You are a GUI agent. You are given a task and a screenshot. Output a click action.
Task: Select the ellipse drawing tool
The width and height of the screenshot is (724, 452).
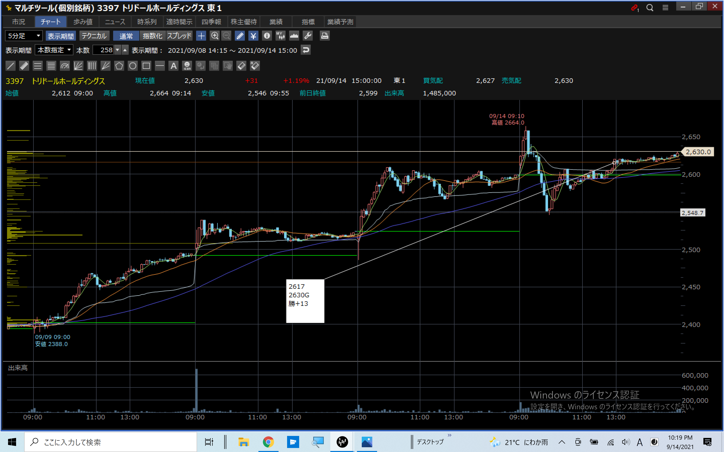132,66
